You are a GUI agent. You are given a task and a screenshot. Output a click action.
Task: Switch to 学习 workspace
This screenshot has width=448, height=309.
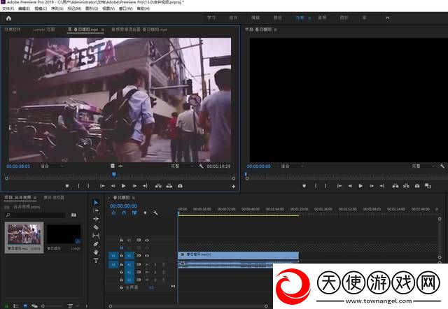[x=211, y=17]
